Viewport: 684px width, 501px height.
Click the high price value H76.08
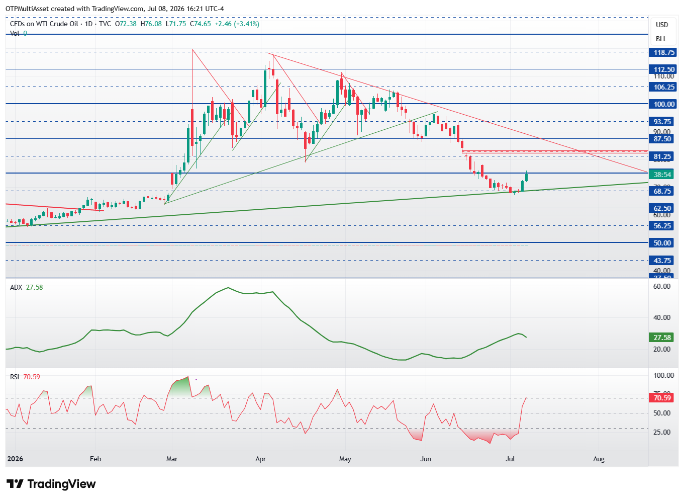(x=151, y=24)
